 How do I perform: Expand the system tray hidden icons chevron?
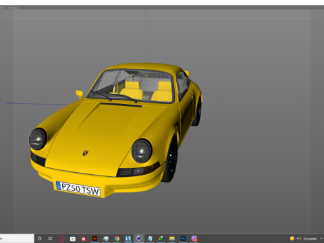pos(321,238)
